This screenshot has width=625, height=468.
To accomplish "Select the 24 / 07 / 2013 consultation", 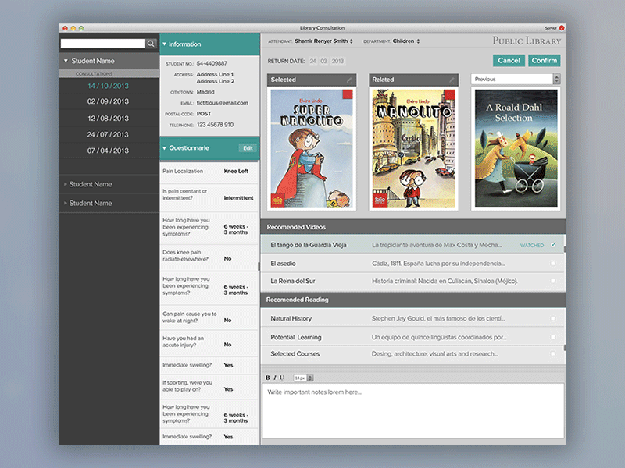I will 108,134.
